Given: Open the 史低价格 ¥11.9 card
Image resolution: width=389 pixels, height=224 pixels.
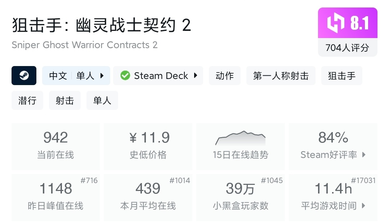Looking at the screenshot, I should click(x=148, y=146).
